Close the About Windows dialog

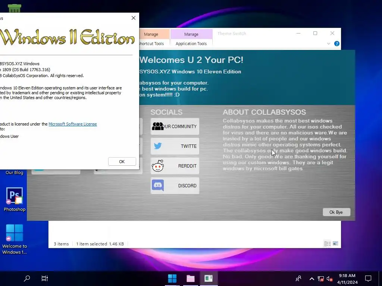click(x=134, y=18)
